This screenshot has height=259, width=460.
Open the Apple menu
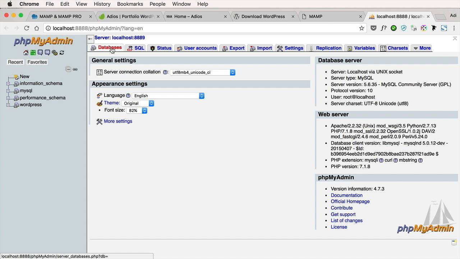10,4
